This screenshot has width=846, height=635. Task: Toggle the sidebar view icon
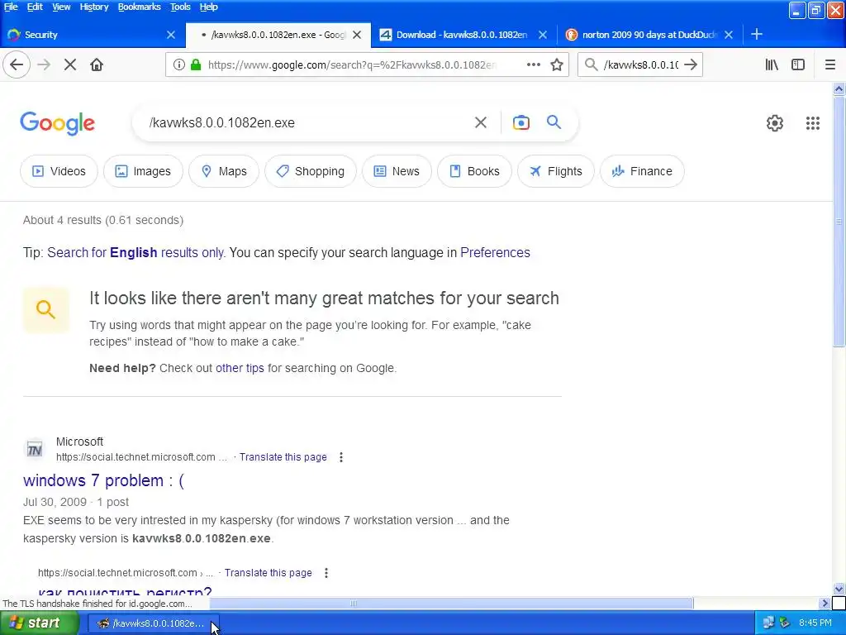[x=798, y=64]
